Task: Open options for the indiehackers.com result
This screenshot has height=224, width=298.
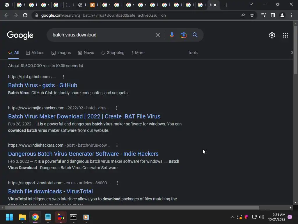Action: [117, 145]
